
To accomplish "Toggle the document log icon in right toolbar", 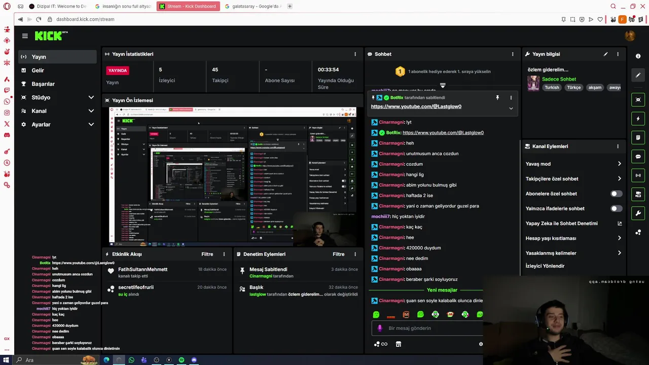I will (x=638, y=137).
